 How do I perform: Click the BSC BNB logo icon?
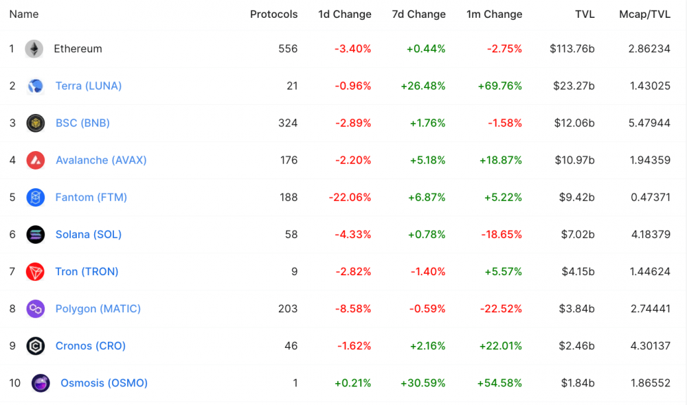click(x=36, y=123)
